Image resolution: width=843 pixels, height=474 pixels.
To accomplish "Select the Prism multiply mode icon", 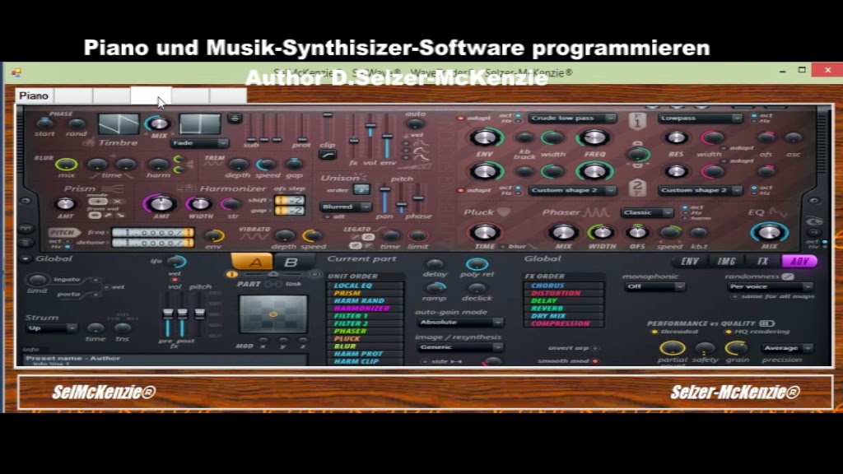I will point(117,202).
